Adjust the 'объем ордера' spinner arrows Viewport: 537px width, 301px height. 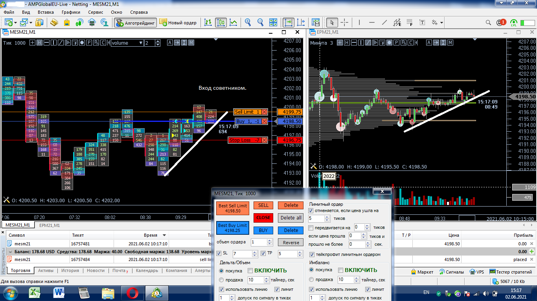click(269, 242)
